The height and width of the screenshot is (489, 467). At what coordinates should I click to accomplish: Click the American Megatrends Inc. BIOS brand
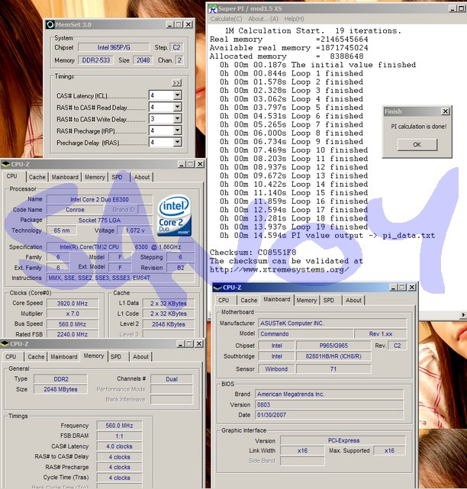pyautogui.click(x=329, y=394)
